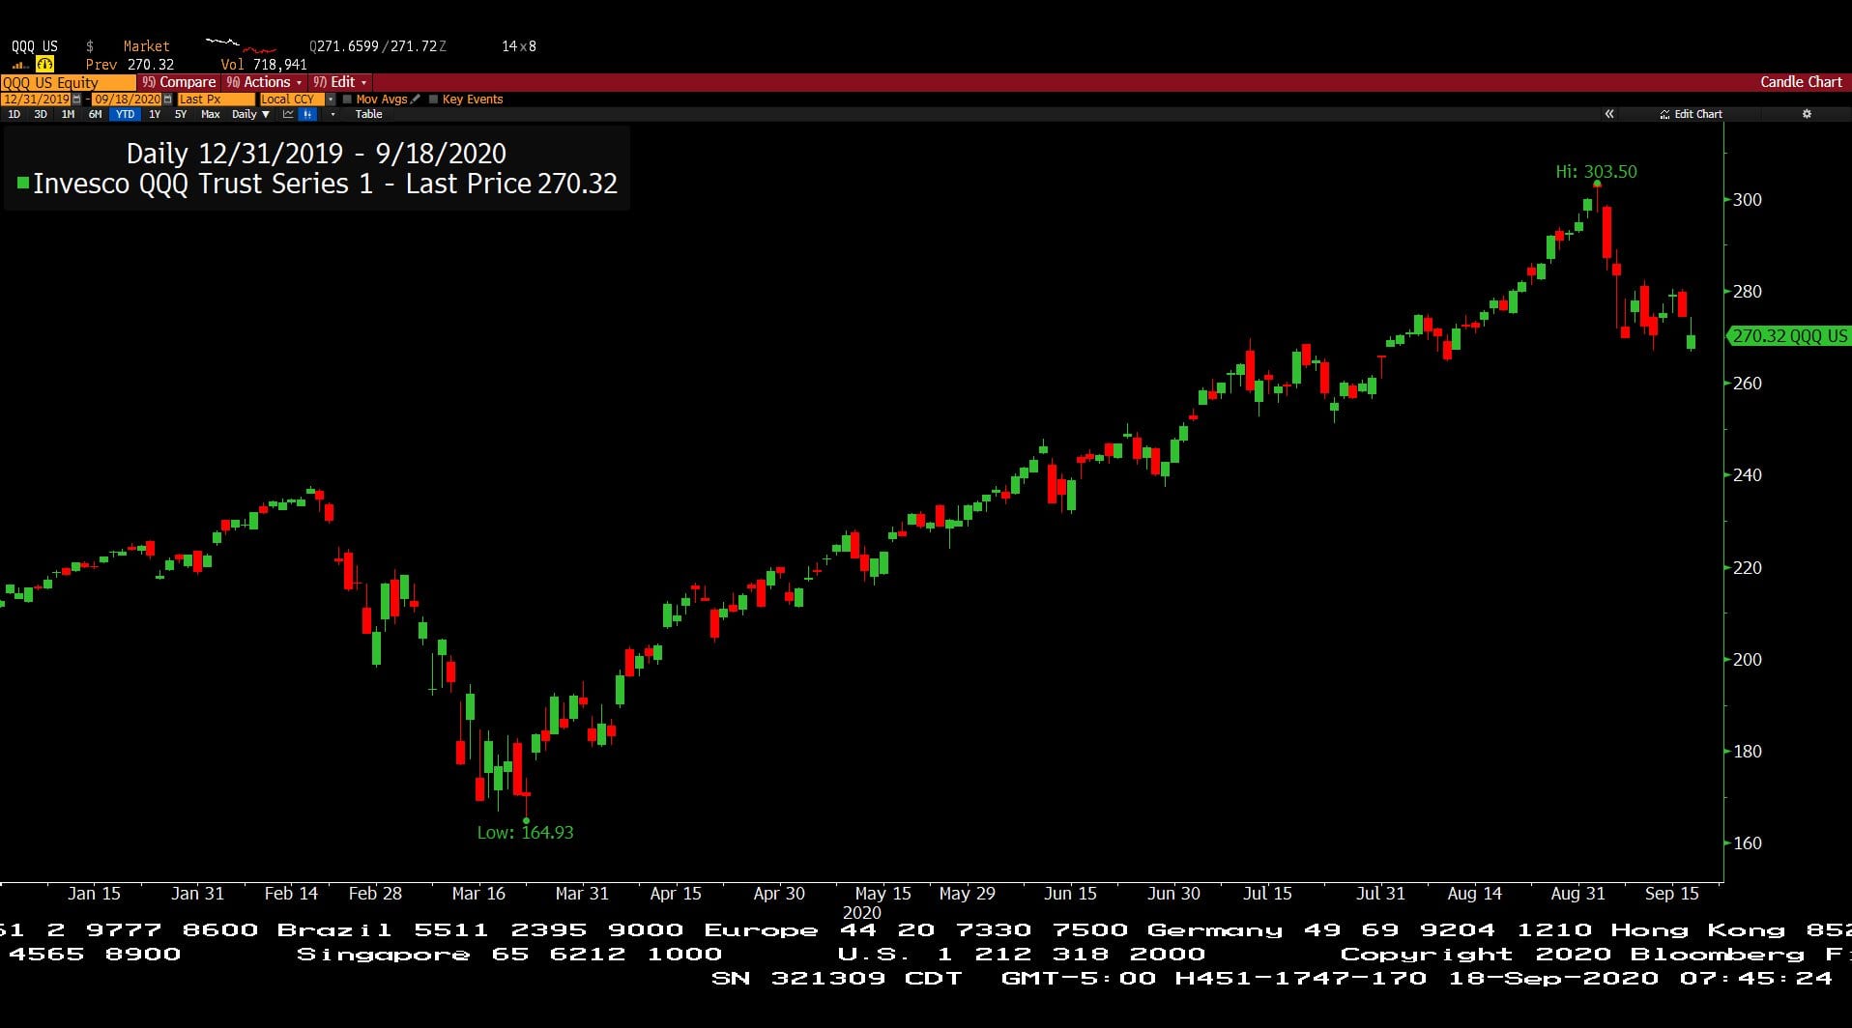This screenshot has height=1028, width=1852.
Task: Click the Mar 16 date axis label
Action: pyautogui.click(x=478, y=894)
